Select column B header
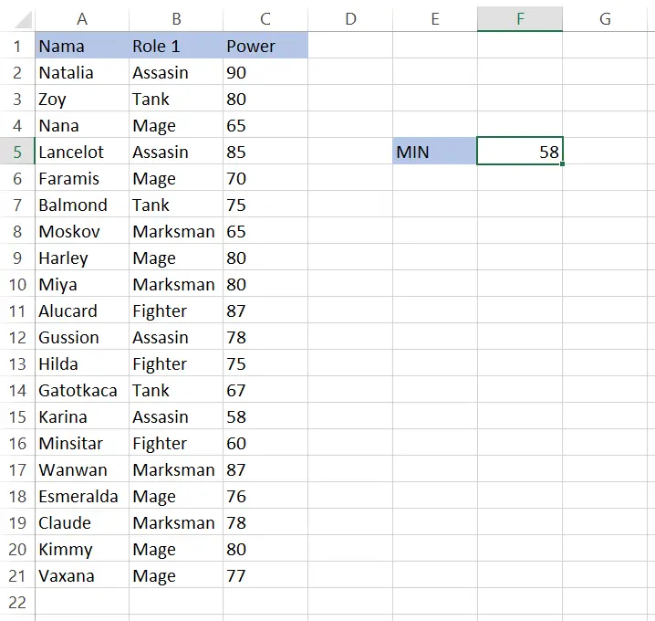The image size is (655, 621). [176, 19]
